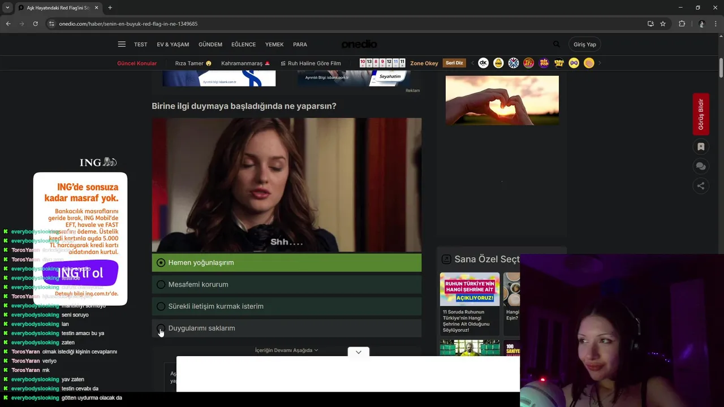Open a new browser tab

tap(110, 8)
